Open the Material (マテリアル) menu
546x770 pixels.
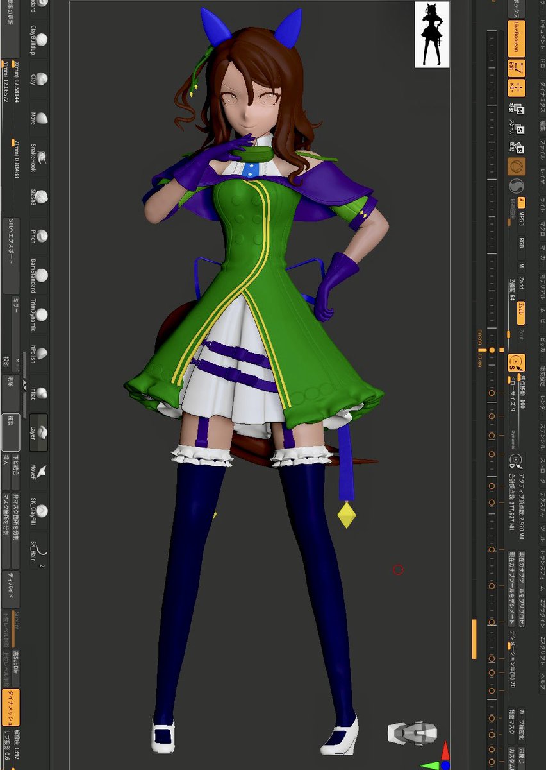(x=542, y=288)
